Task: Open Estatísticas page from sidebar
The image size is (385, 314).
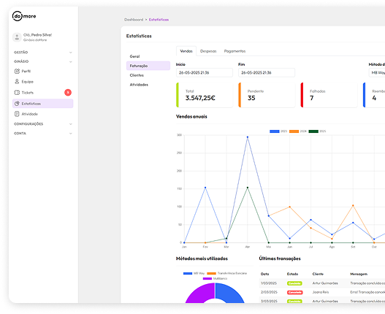Action: tap(42, 104)
